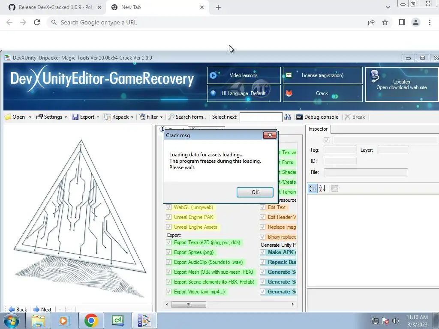Click the Open folder icon in toolbar
The height and width of the screenshot is (329, 439).
click(x=8, y=117)
